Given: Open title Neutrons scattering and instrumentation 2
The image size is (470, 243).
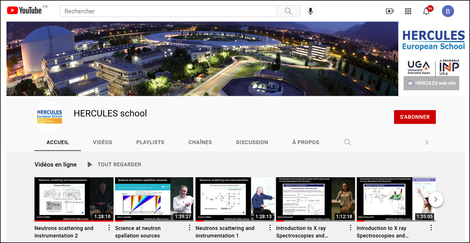Looking at the screenshot, I should click(x=64, y=232).
